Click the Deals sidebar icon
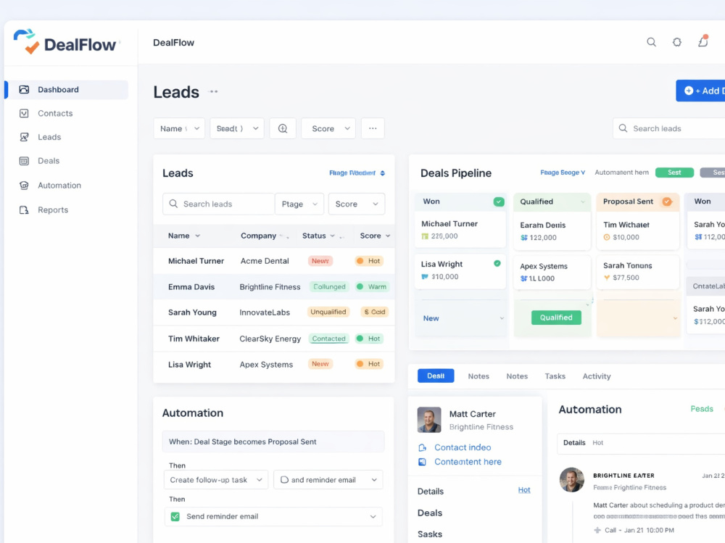The width and height of the screenshot is (725, 543). point(24,161)
